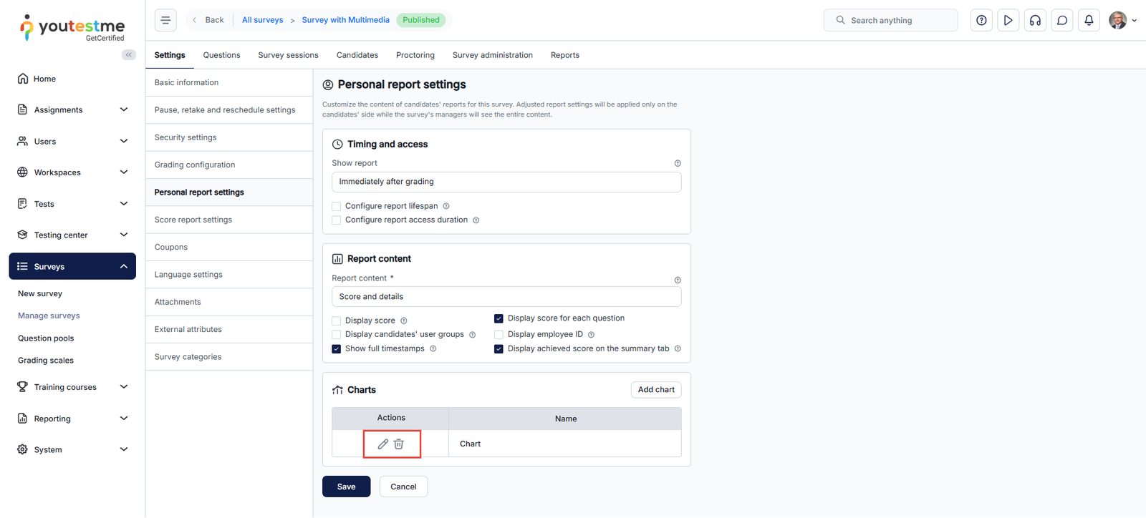The width and height of the screenshot is (1146, 518).
Task: Click the Search anything field
Action: coord(890,20)
